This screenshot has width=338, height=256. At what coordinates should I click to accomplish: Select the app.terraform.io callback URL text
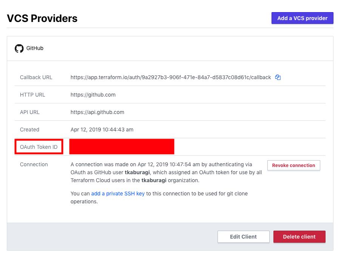pos(171,77)
